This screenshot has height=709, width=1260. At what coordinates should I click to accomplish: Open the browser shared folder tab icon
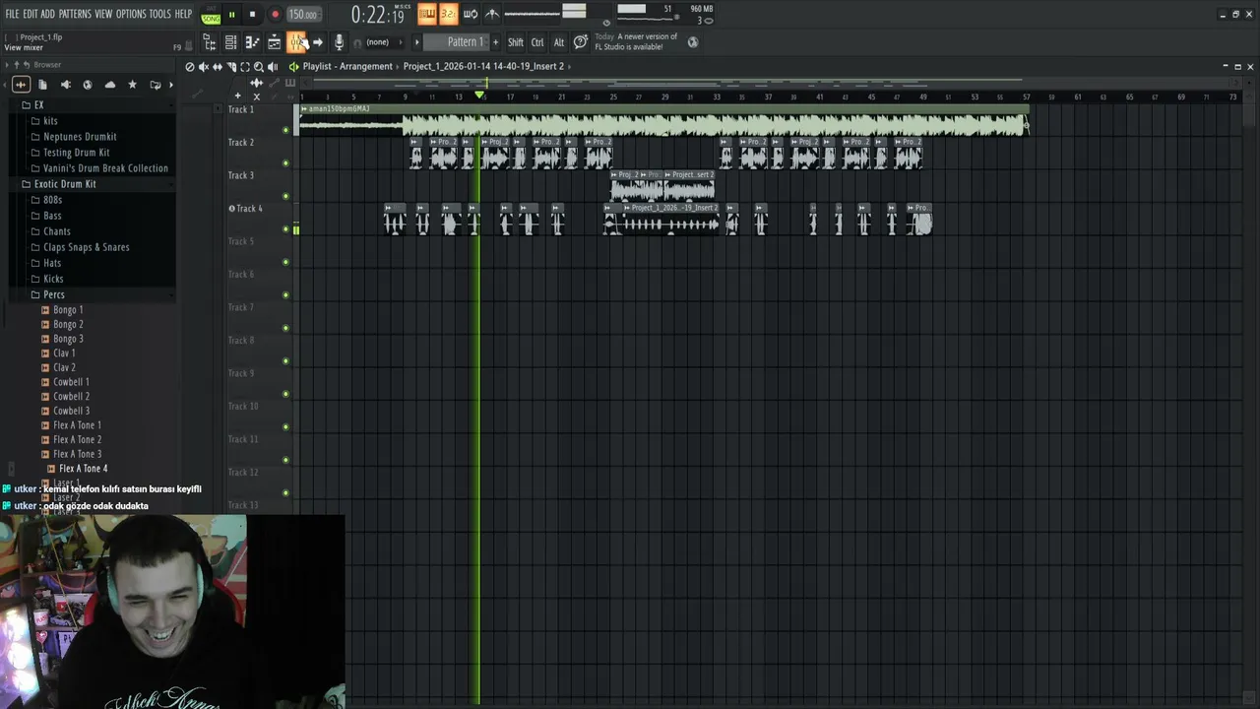pyautogui.click(x=155, y=85)
